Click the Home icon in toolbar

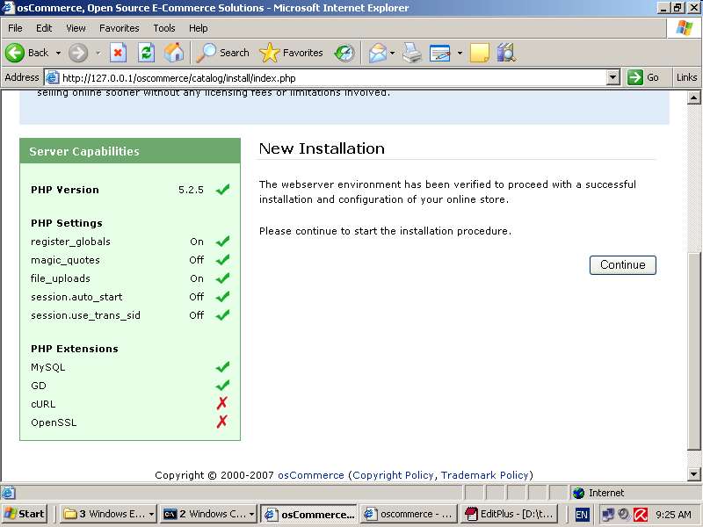click(x=174, y=53)
